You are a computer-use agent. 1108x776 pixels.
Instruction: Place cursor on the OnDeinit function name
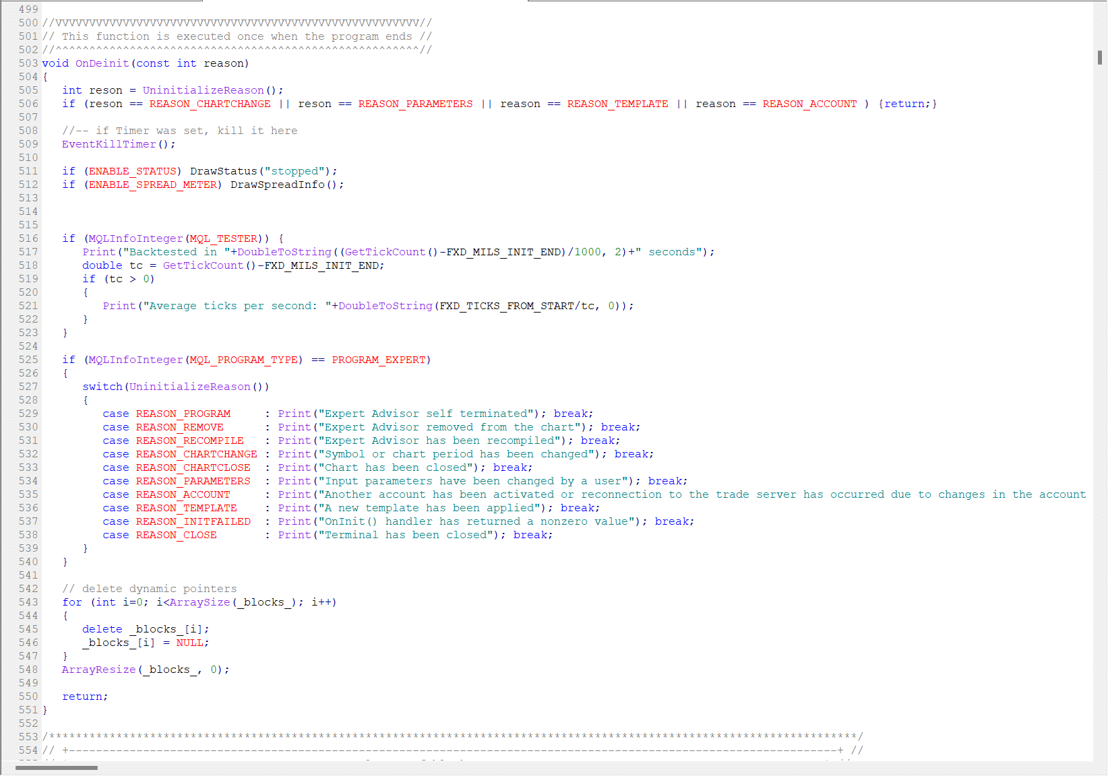pos(102,63)
